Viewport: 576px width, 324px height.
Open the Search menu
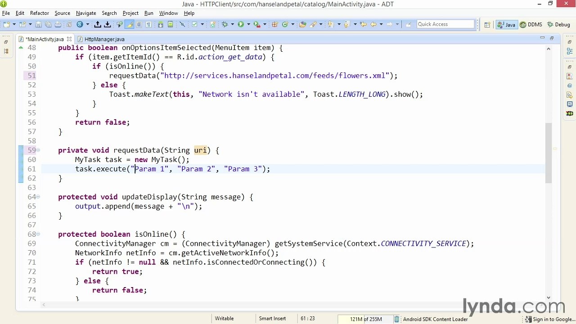(109, 13)
